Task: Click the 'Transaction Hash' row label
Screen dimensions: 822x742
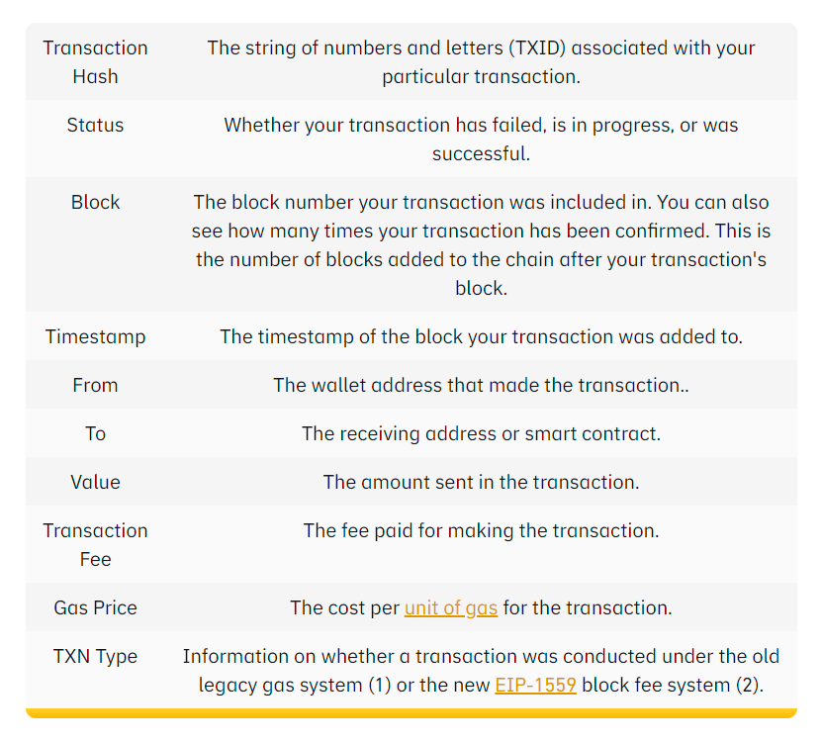Action: pos(95,61)
